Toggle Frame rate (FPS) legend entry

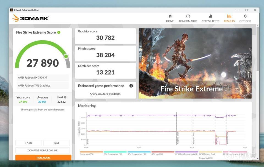pyautogui.click(x=91, y=153)
